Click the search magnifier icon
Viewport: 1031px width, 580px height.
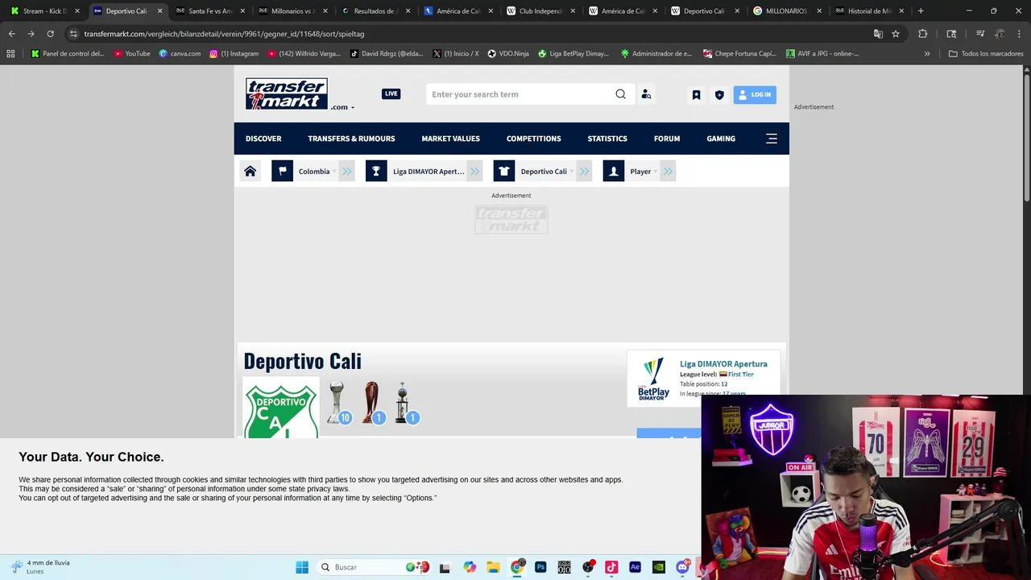[x=620, y=94]
